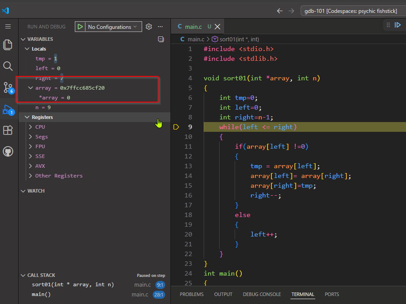Viewport: 406px width, 304px height.
Task: Open launch.json settings gear
Action: click(149, 27)
